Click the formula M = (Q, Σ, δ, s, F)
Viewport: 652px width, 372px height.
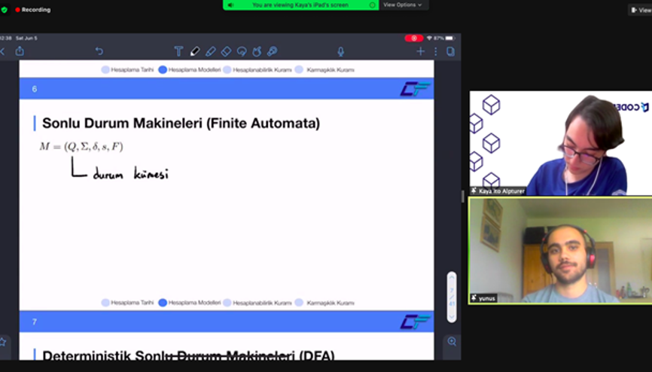[x=81, y=147]
